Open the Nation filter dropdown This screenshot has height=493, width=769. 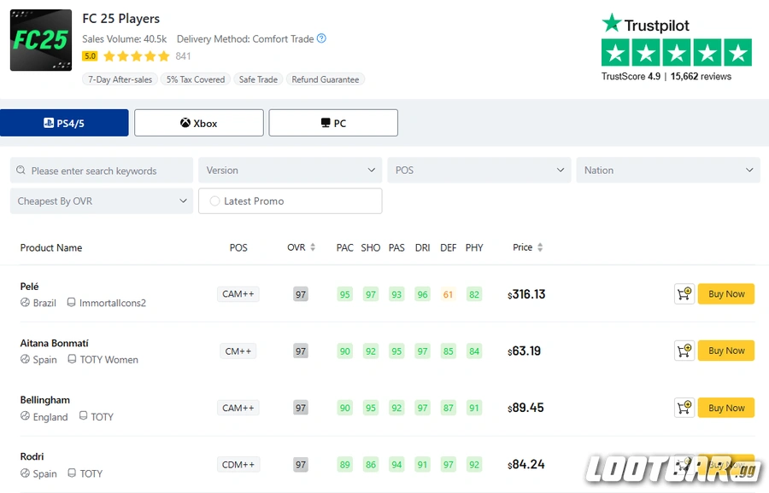(668, 171)
